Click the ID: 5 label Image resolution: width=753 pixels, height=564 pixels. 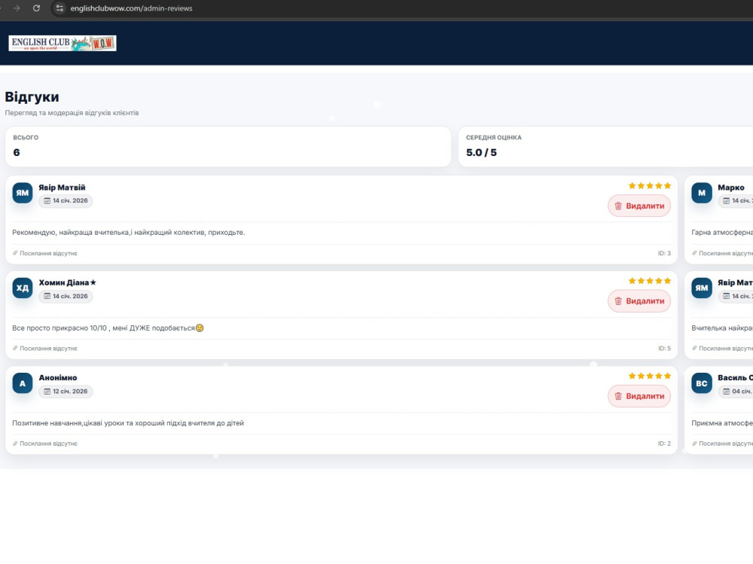664,348
